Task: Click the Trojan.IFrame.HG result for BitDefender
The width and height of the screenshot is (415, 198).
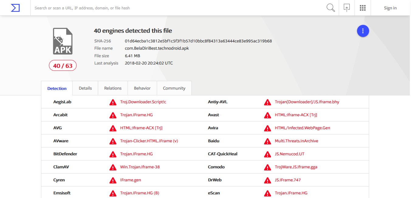Action: pos(136,154)
